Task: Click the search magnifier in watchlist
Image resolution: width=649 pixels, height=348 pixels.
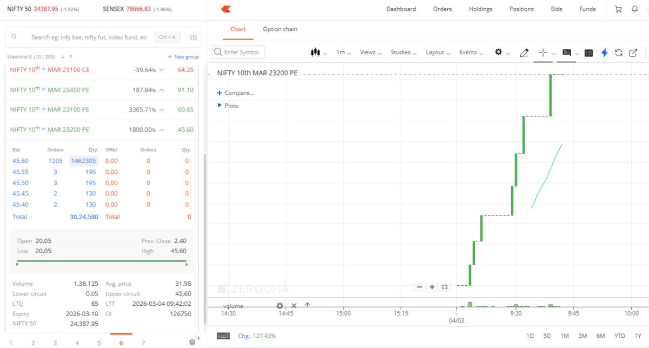Action: tap(15, 37)
